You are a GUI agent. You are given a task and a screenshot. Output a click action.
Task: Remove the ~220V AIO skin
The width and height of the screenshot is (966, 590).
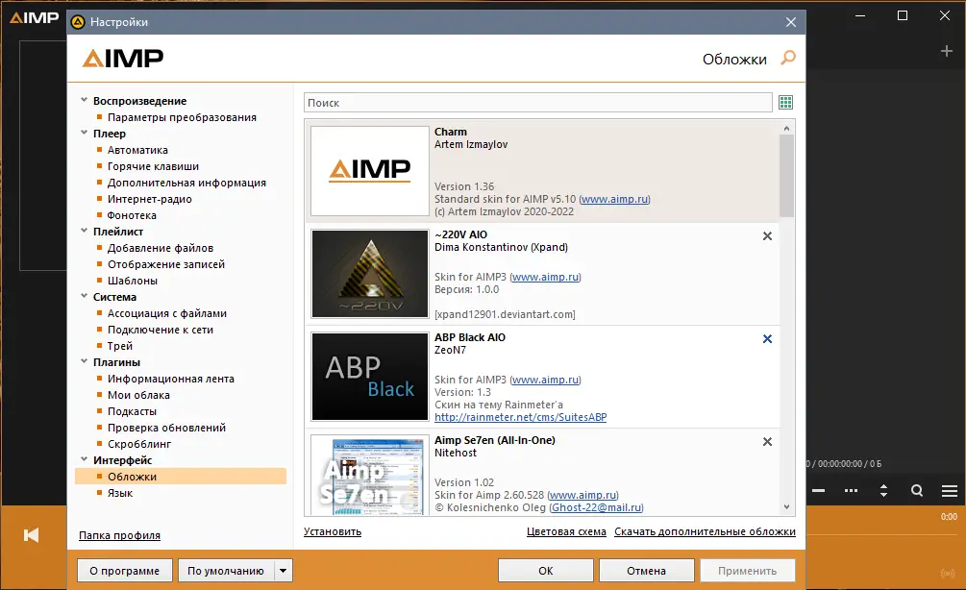767,235
